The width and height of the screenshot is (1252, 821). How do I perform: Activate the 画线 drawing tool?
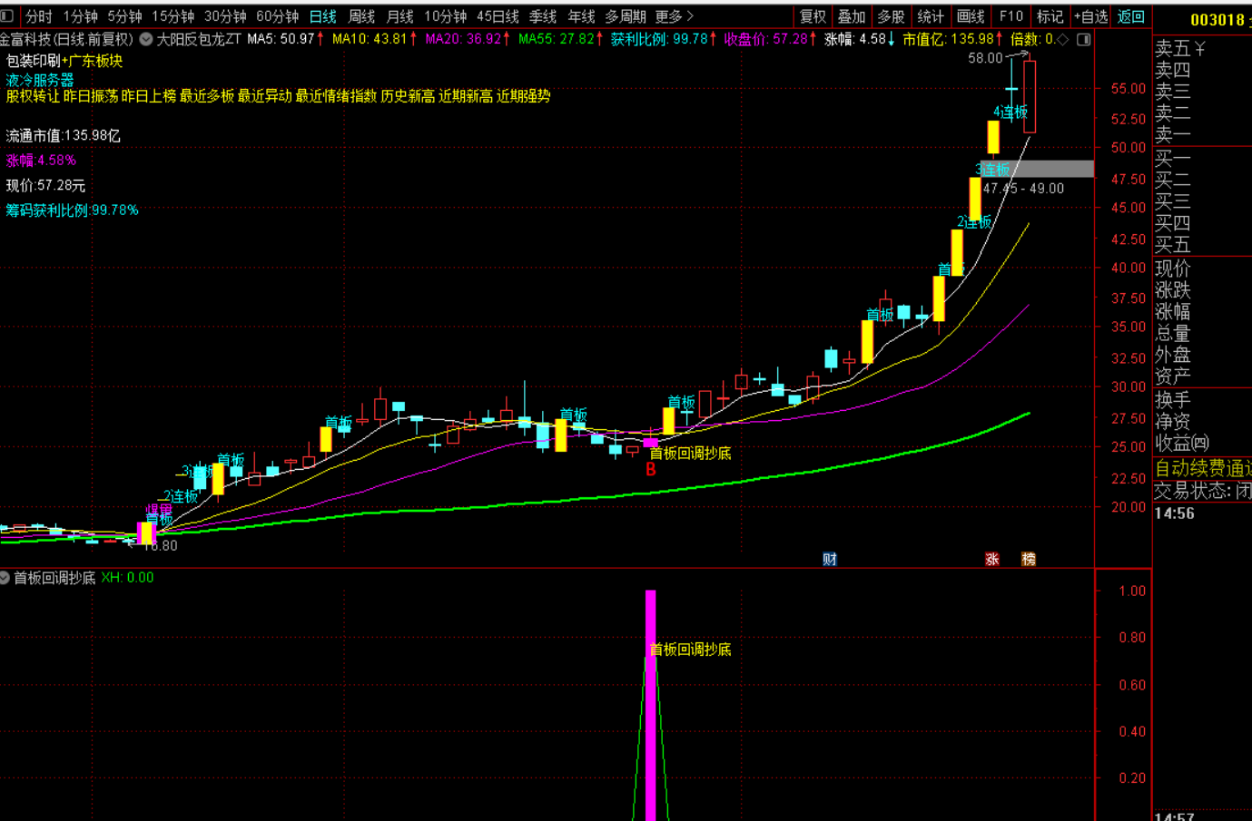point(971,16)
